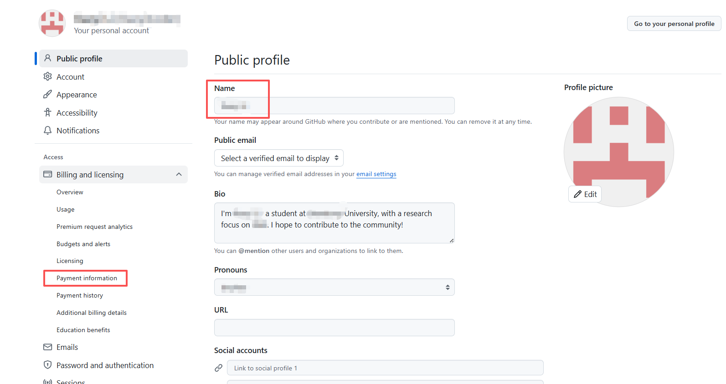Image resolution: width=726 pixels, height=384 pixels.
Task: Go to your personal profile button
Action: [x=674, y=24]
